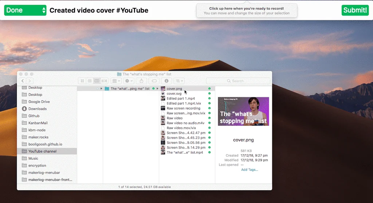Click the Get Info toolbar button
The image size is (373, 203).
coord(166,81)
